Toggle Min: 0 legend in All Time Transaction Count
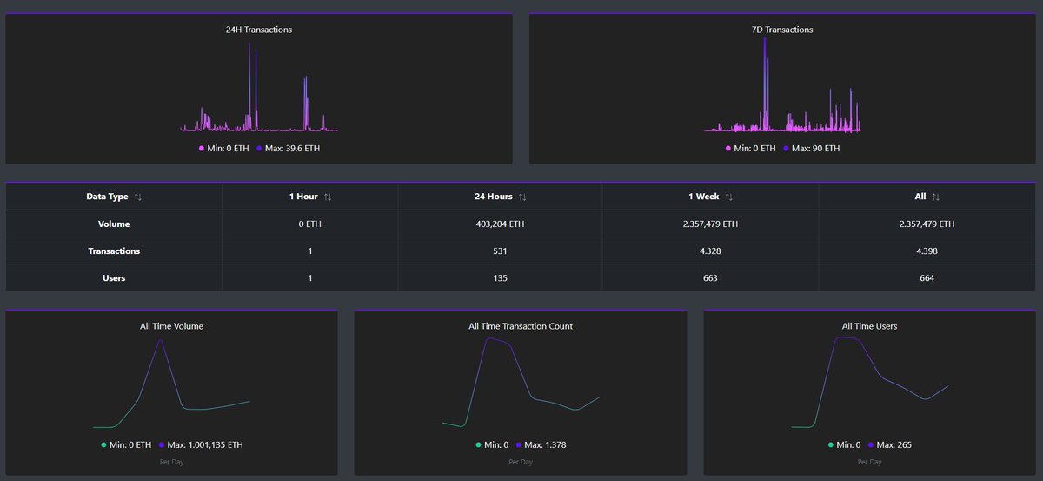 pyautogui.click(x=493, y=445)
